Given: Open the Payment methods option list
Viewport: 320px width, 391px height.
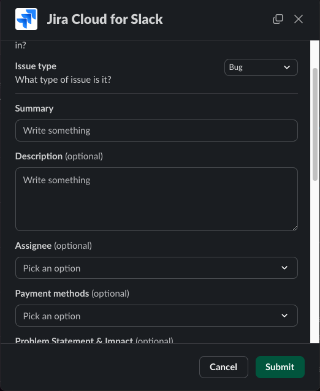Looking at the screenshot, I should click(x=156, y=316).
